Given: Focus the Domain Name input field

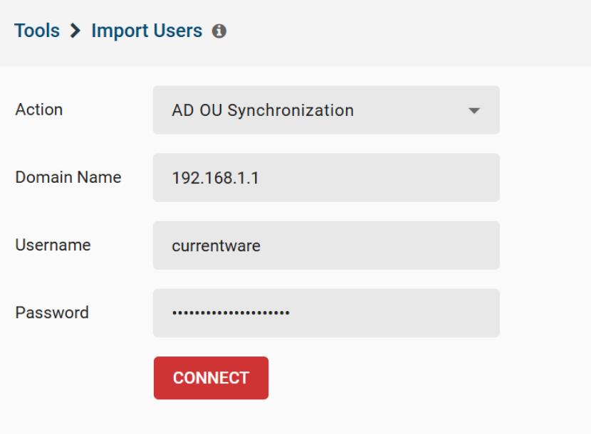Looking at the screenshot, I should coord(326,178).
